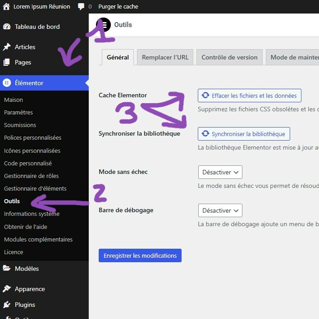Switch to the Remplacer l'URL tab

tap(165, 57)
